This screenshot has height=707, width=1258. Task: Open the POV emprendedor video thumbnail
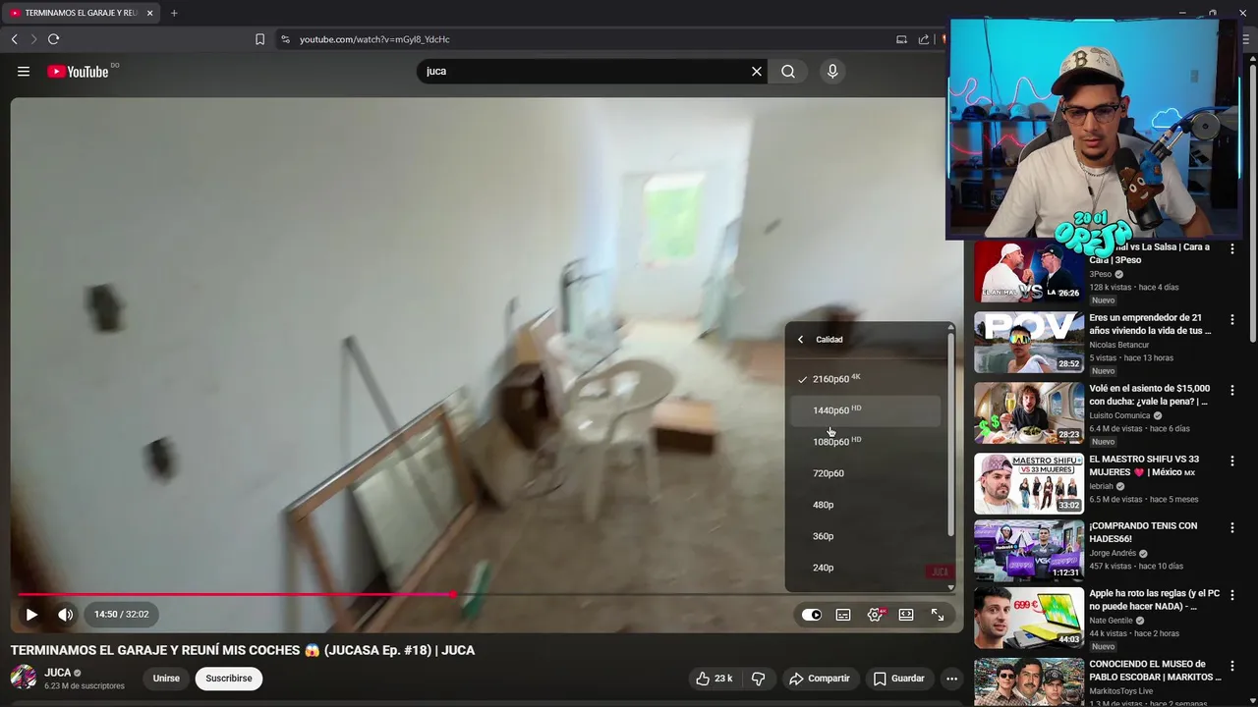pos(1029,343)
